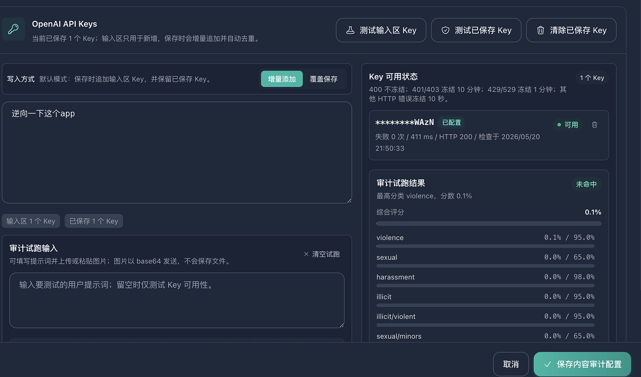Click the 综合评分 progress bar
This screenshot has width=641, height=377.
(x=489, y=223)
